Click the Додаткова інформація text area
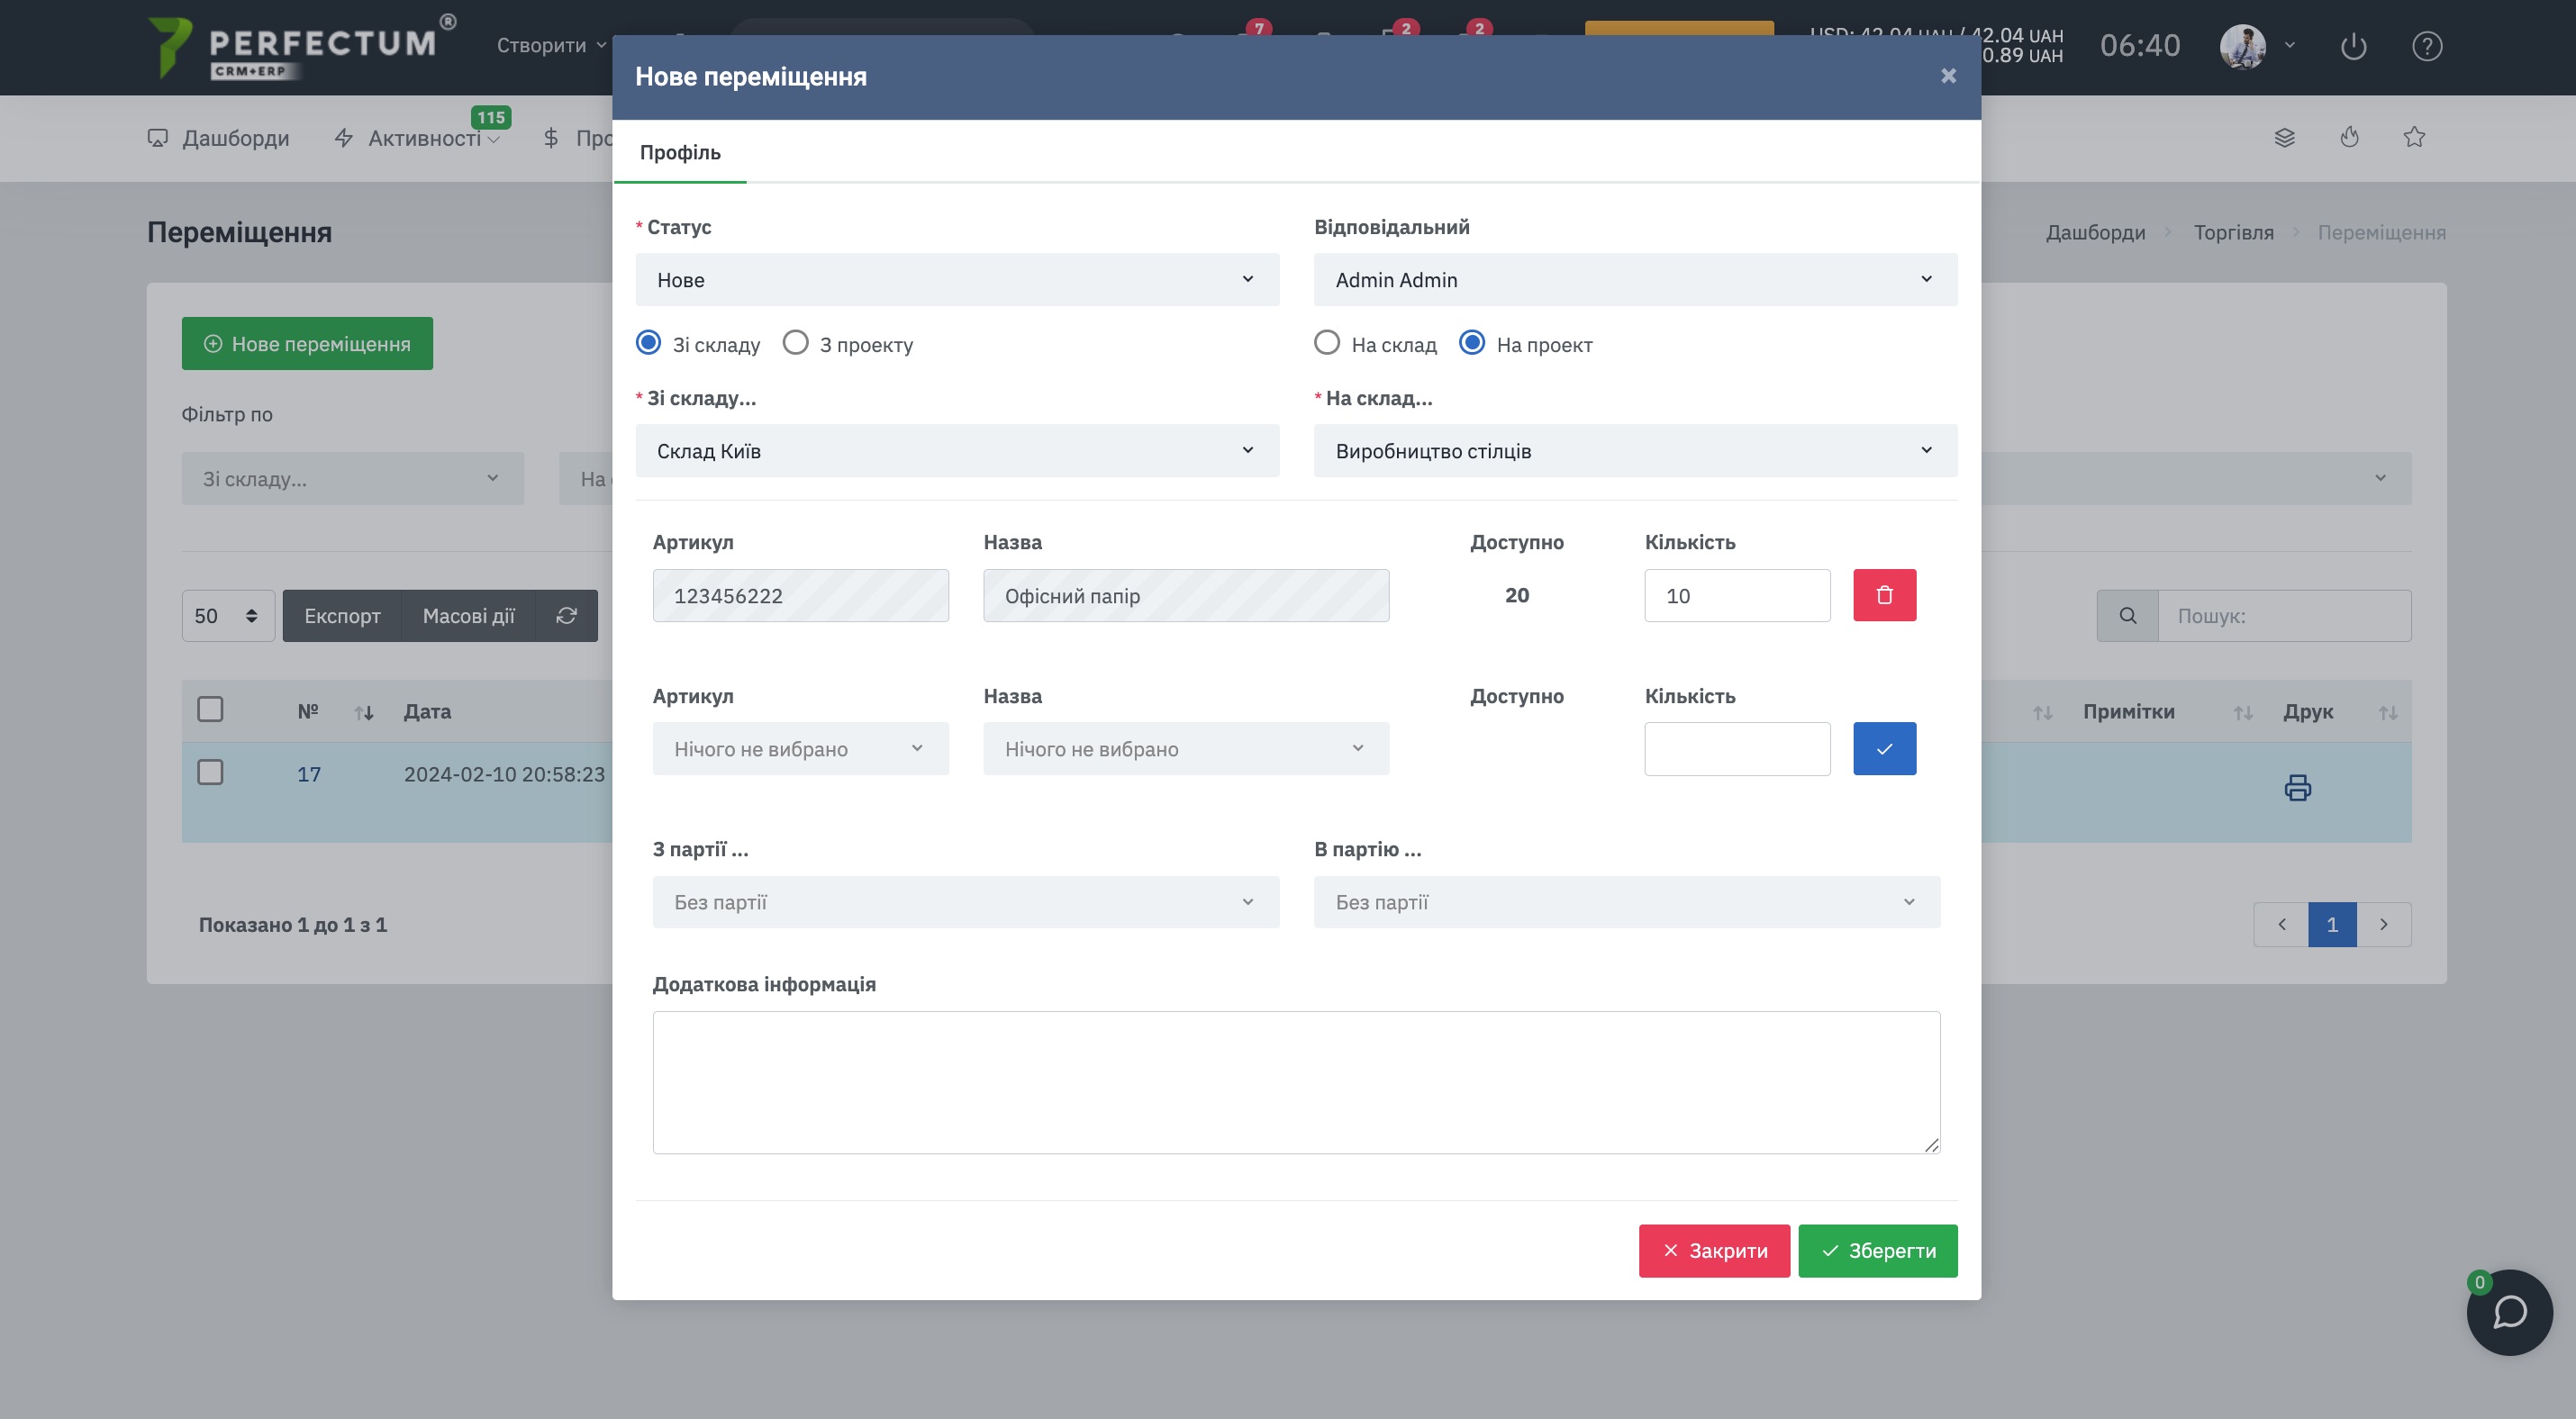This screenshot has height=1419, width=2576. point(1296,1082)
